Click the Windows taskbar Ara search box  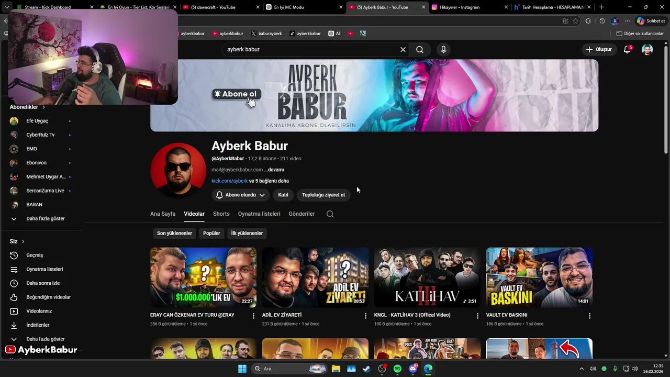point(289,369)
